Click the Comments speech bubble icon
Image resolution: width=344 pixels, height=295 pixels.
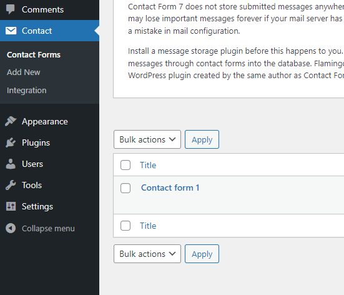(11, 9)
